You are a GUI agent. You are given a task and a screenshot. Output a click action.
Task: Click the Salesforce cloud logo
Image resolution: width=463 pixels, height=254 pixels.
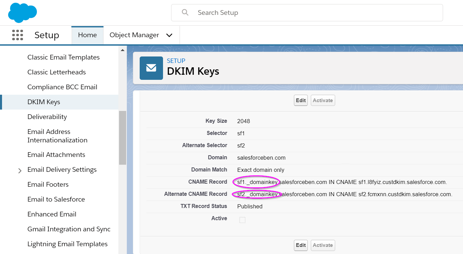pos(22,13)
